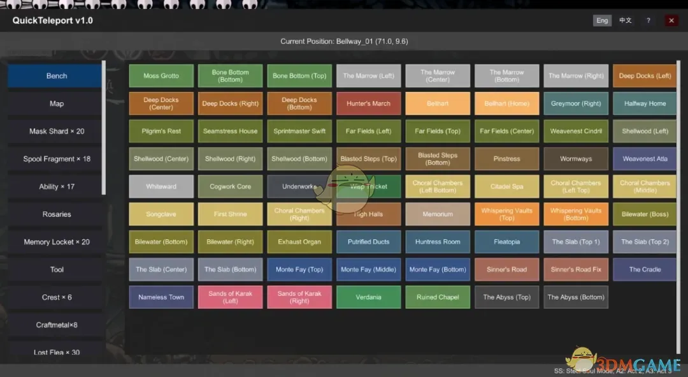Close the QuickTeleport window
The image size is (688, 377).
pyautogui.click(x=671, y=20)
